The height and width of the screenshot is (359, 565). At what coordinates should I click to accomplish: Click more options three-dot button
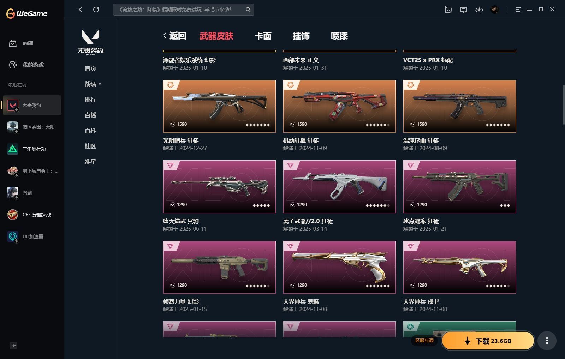pos(547,341)
